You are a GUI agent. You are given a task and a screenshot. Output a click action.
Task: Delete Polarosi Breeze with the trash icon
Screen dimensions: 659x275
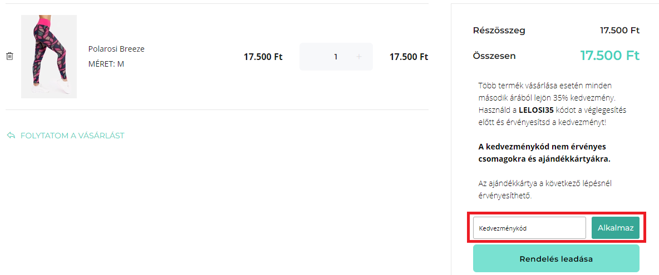[9, 56]
